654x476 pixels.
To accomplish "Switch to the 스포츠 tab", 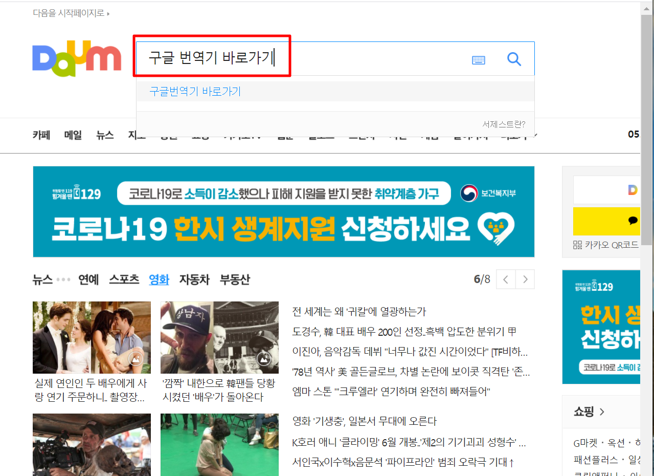I will point(124,279).
